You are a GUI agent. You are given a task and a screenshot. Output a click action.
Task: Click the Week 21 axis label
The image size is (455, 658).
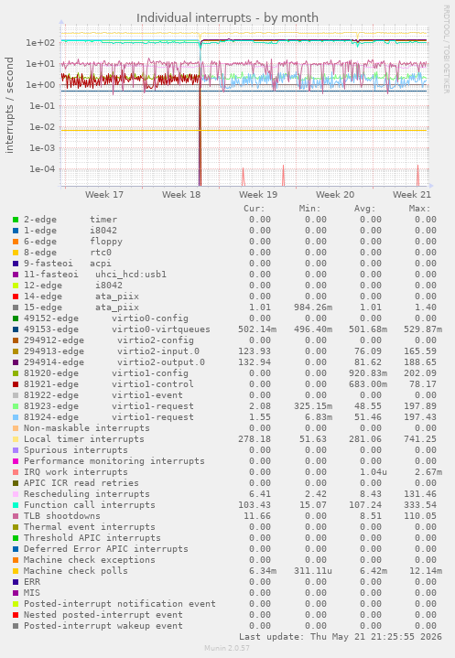pyautogui.click(x=412, y=195)
